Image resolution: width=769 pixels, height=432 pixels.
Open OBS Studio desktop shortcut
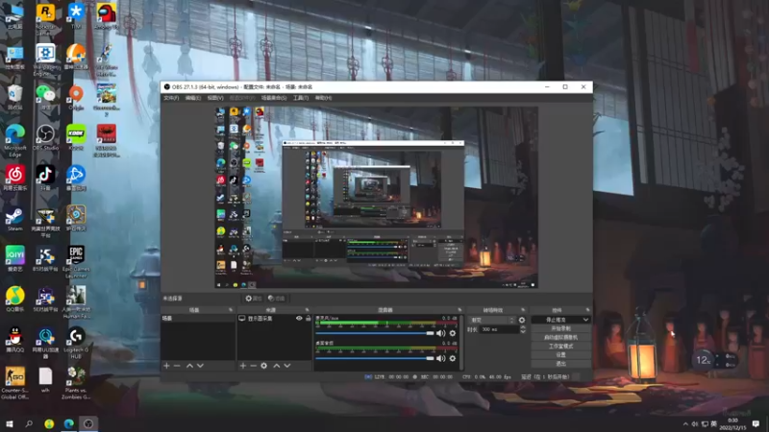[x=45, y=137]
